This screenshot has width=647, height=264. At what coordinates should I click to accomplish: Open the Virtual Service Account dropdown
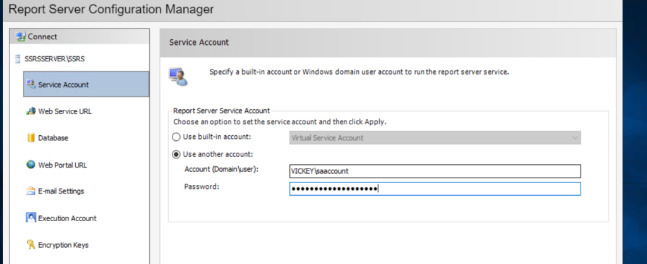[x=435, y=138]
